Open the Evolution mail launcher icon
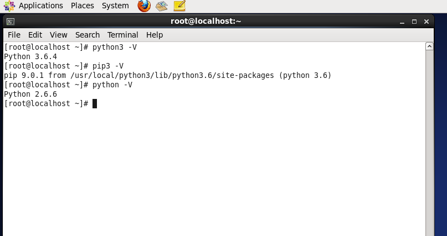Viewport: 447px width, 236px height. (x=161, y=6)
